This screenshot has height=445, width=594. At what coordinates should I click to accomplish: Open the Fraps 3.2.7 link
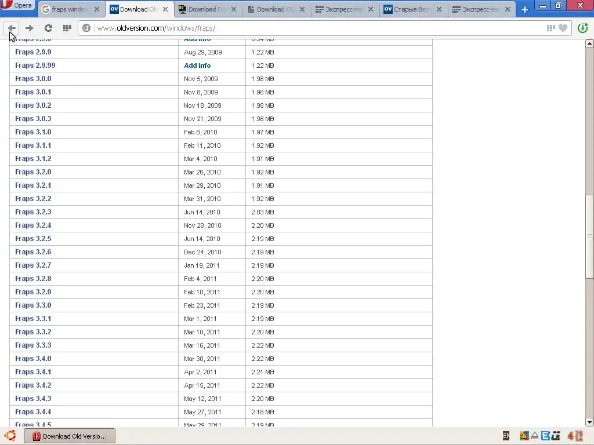click(x=33, y=265)
